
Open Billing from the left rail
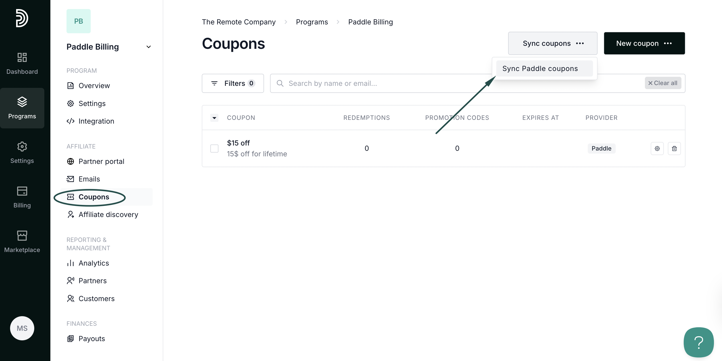(x=22, y=197)
